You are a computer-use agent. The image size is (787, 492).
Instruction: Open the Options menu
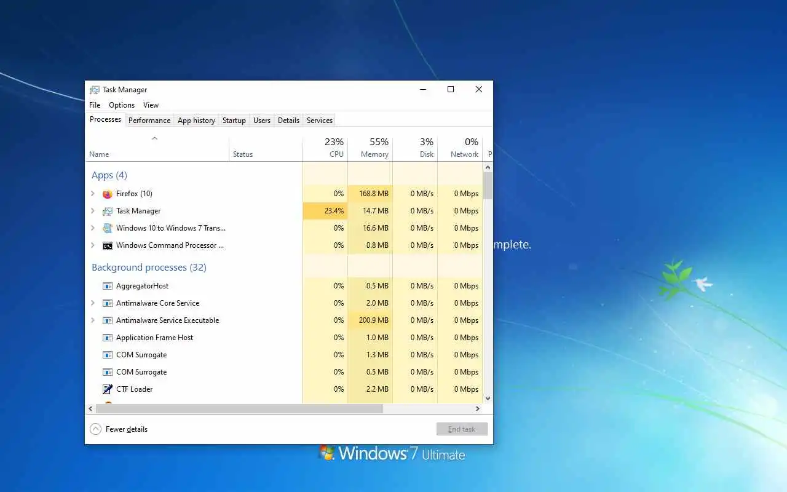click(x=122, y=105)
